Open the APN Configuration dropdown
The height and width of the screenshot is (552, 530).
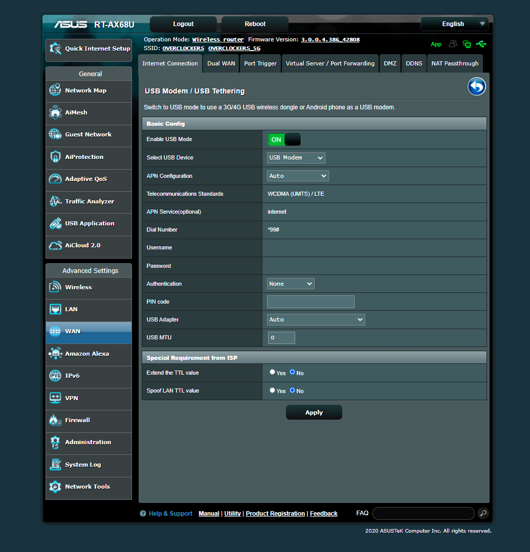298,176
